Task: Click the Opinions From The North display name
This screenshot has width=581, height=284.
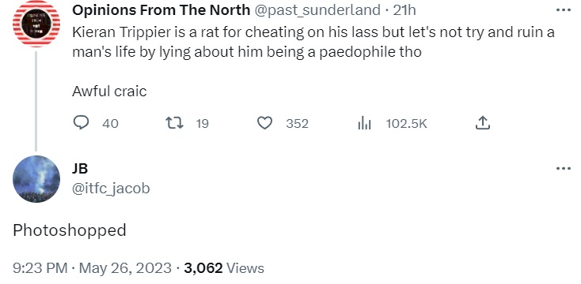Action: click(x=161, y=10)
